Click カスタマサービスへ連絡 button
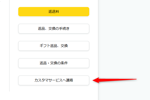The image size is (150, 100). tap(54, 80)
